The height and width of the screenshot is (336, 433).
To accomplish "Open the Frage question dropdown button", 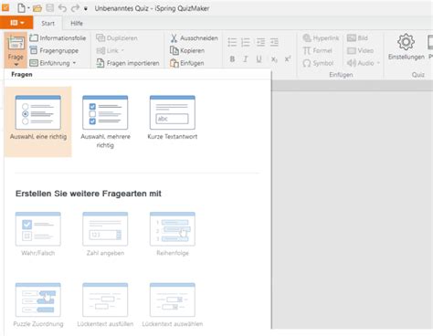I will pyautogui.click(x=16, y=50).
